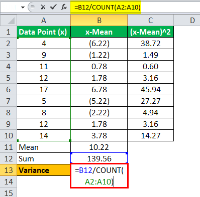Click the 'x-Mean' header cell
The width and height of the screenshot is (200, 197).
pos(99,32)
